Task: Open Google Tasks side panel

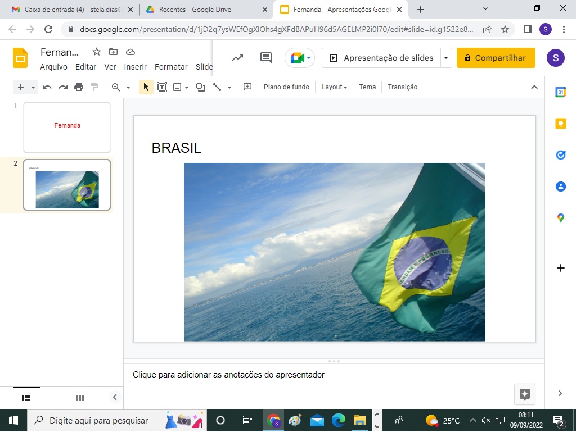Action: tap(561, 154)
